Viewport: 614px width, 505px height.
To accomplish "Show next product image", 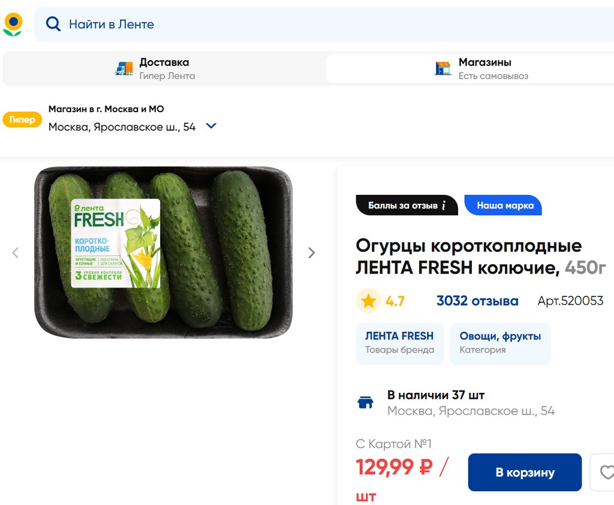I will click(311, 253).
